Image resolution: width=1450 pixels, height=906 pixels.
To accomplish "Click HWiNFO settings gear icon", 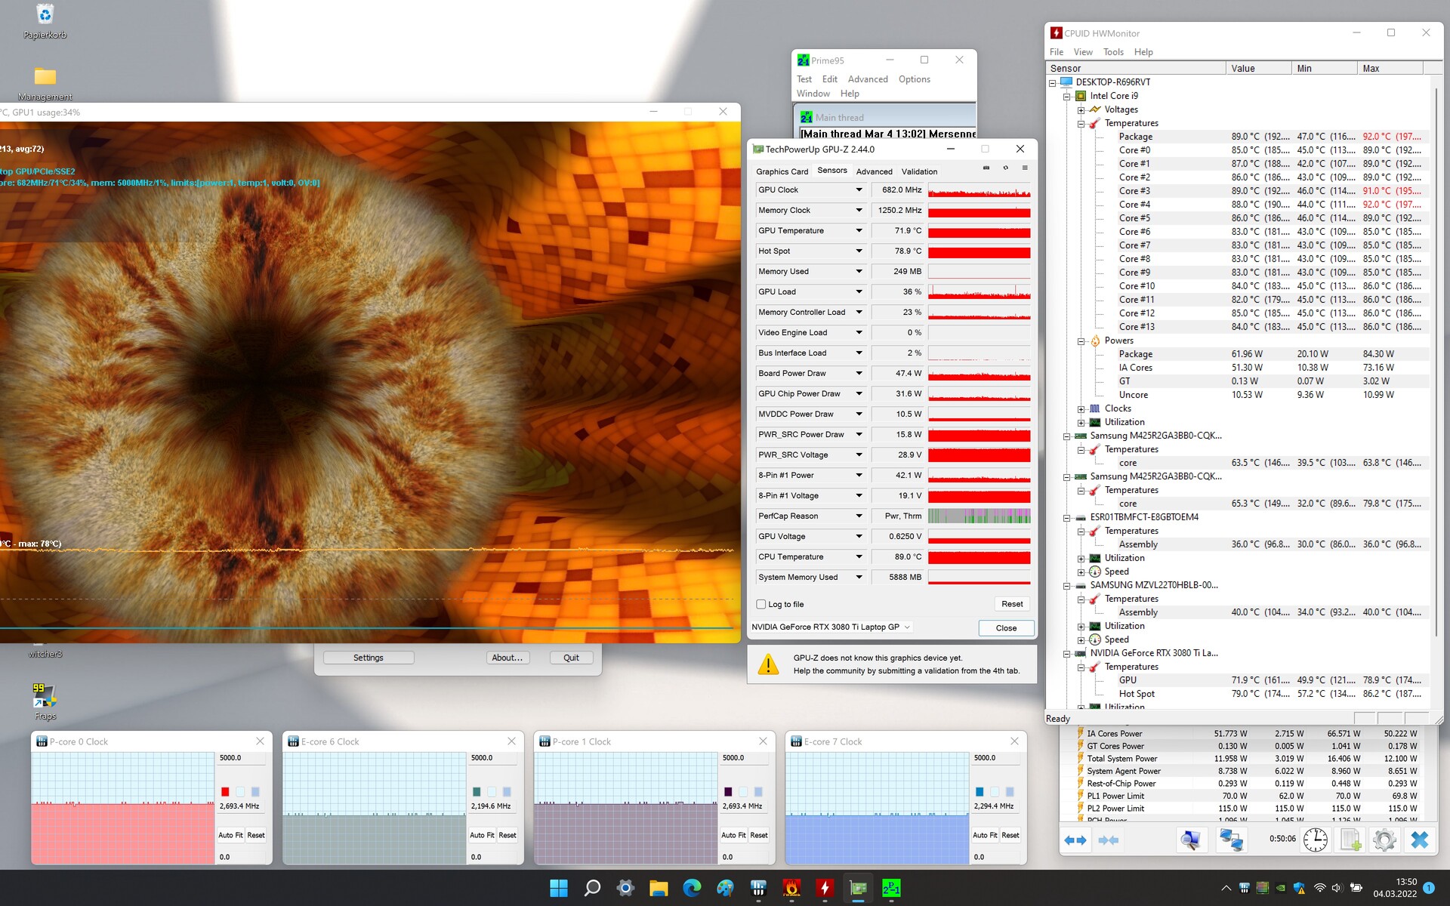I will [x=1384, y=840].
